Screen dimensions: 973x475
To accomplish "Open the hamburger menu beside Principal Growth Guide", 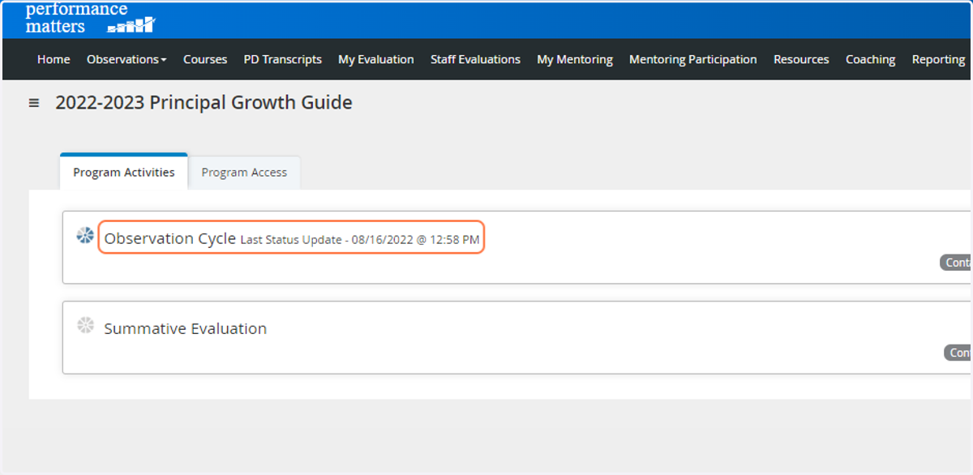I will (34, 103).
